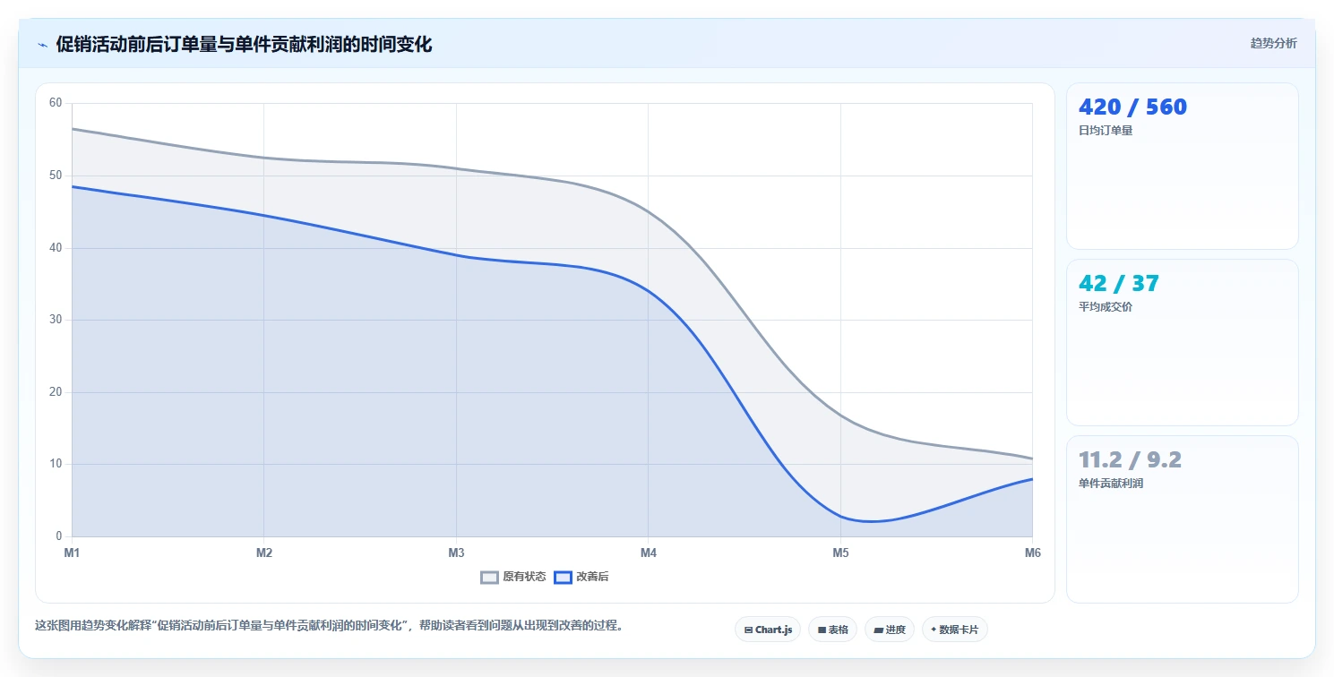
Task: Click the 60 value on the y-axis
Action: click(x=56, y=103)
